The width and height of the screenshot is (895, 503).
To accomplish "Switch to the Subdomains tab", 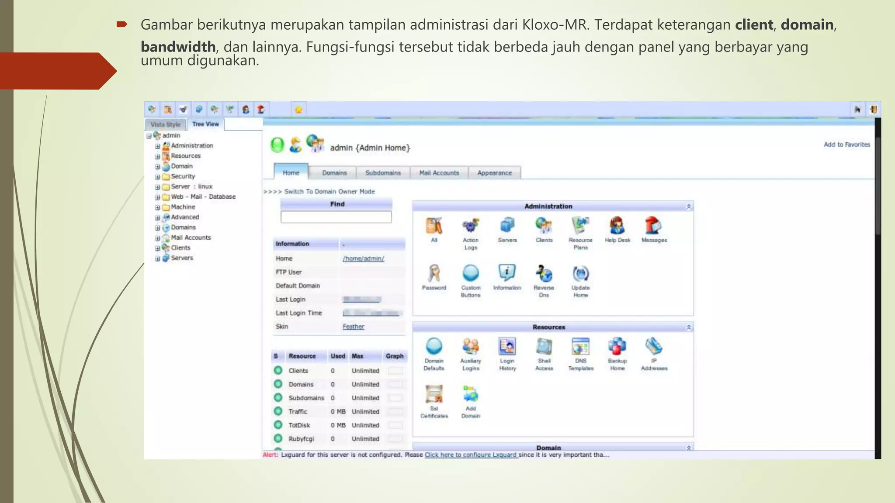I will pos(383,173).
